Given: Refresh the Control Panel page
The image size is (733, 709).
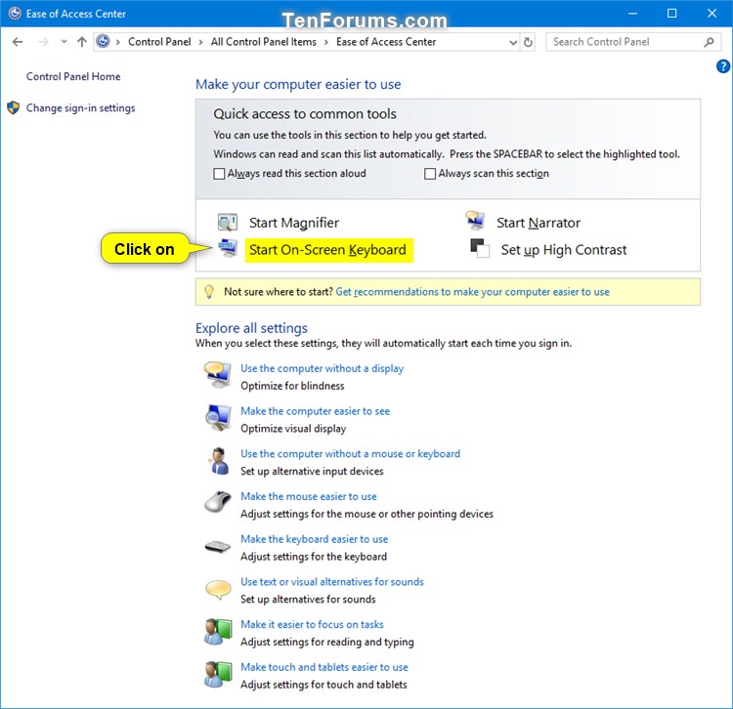Looking at the screenshot, I should click(528, 42).
